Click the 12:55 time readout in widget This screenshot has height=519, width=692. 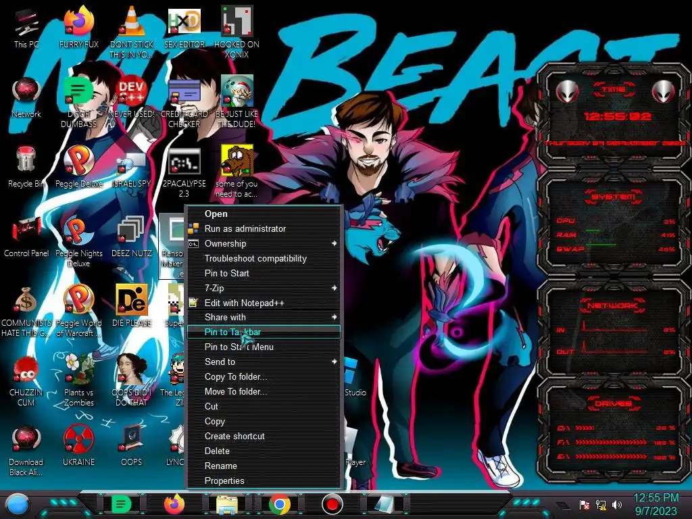coord(617,116)
